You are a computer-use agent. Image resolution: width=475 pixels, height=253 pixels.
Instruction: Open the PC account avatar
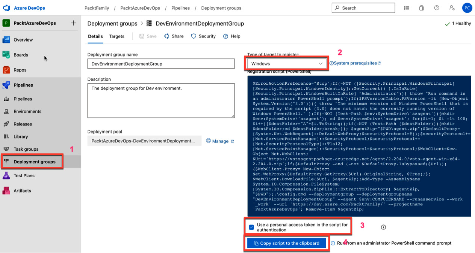point(467,8)
